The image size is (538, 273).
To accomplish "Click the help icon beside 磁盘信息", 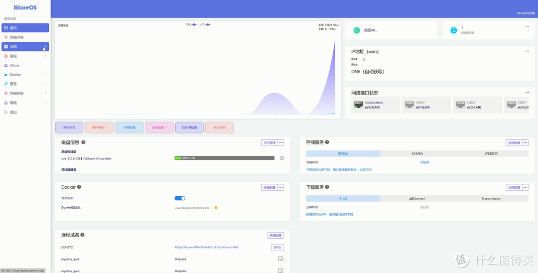I will (83, 142).
